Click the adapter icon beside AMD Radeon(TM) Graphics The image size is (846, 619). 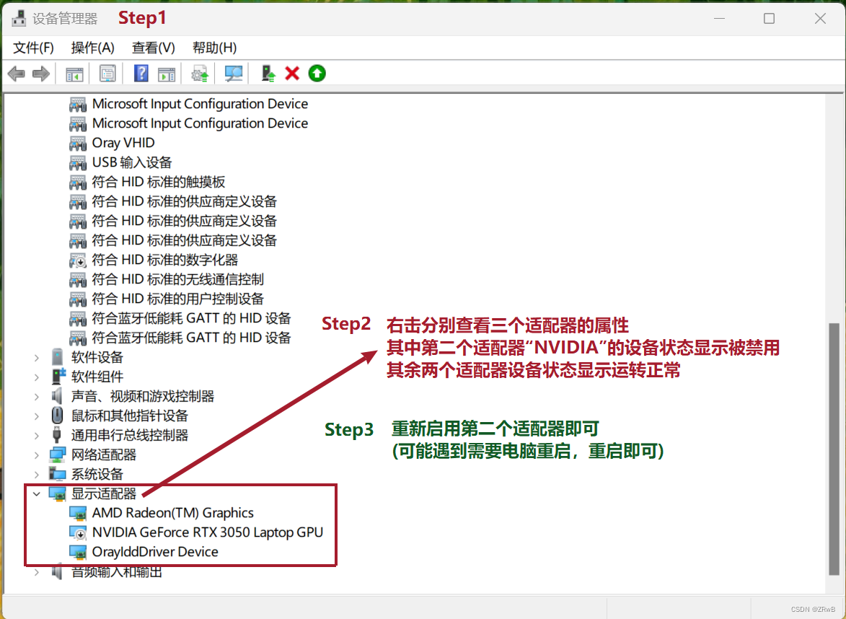point(78,513)
